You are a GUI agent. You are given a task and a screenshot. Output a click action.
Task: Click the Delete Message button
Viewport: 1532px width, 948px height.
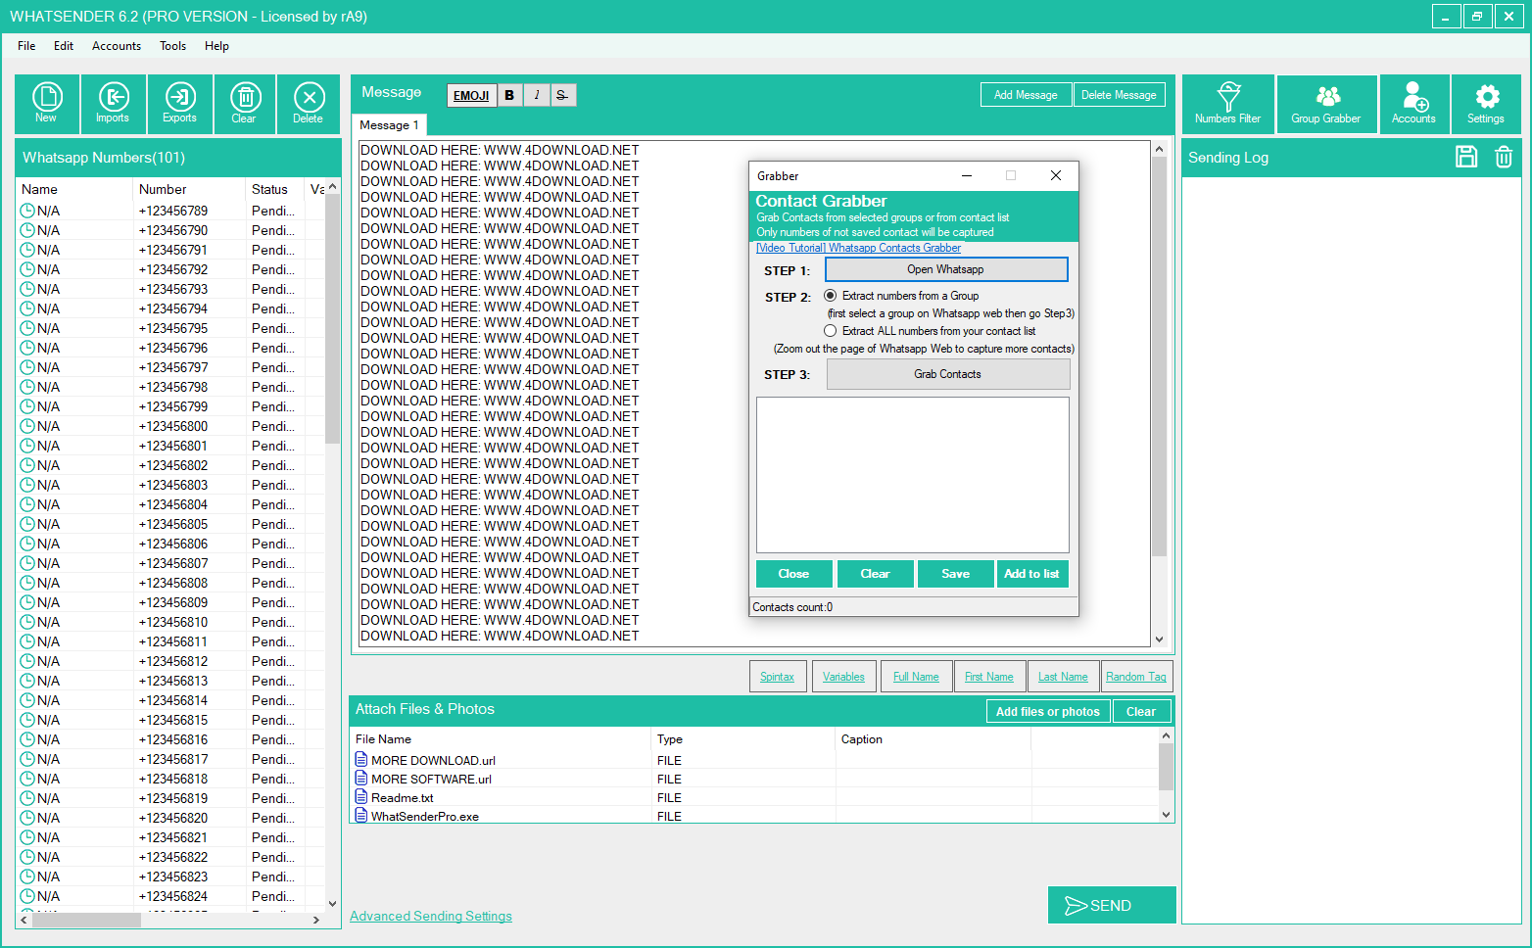(1119, 95)
